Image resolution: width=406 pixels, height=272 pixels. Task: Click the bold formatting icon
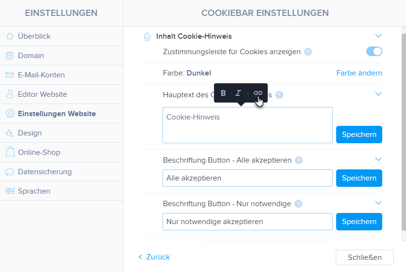(x=223, y=93)
